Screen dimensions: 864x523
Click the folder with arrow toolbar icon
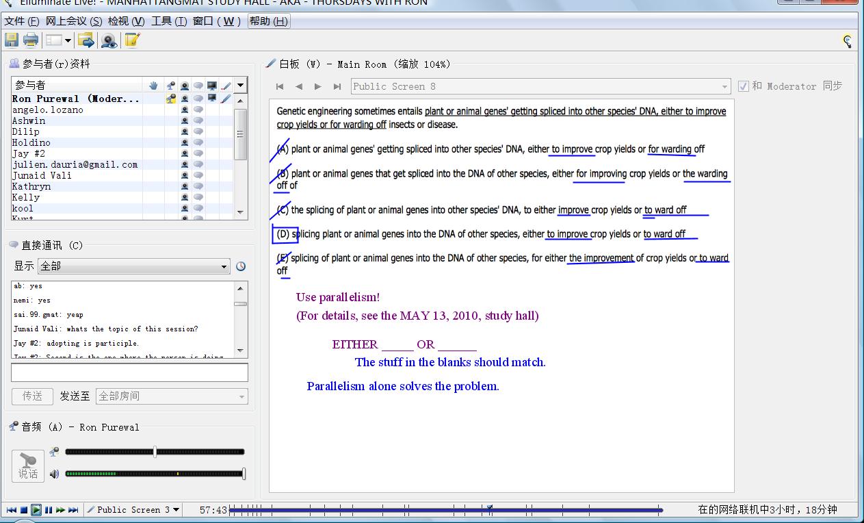(x=86, y=40)
